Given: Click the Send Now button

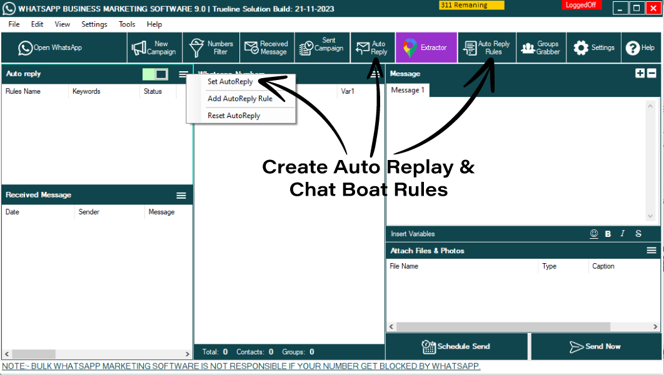Looking at the screenshot, I should click(596, 347).
